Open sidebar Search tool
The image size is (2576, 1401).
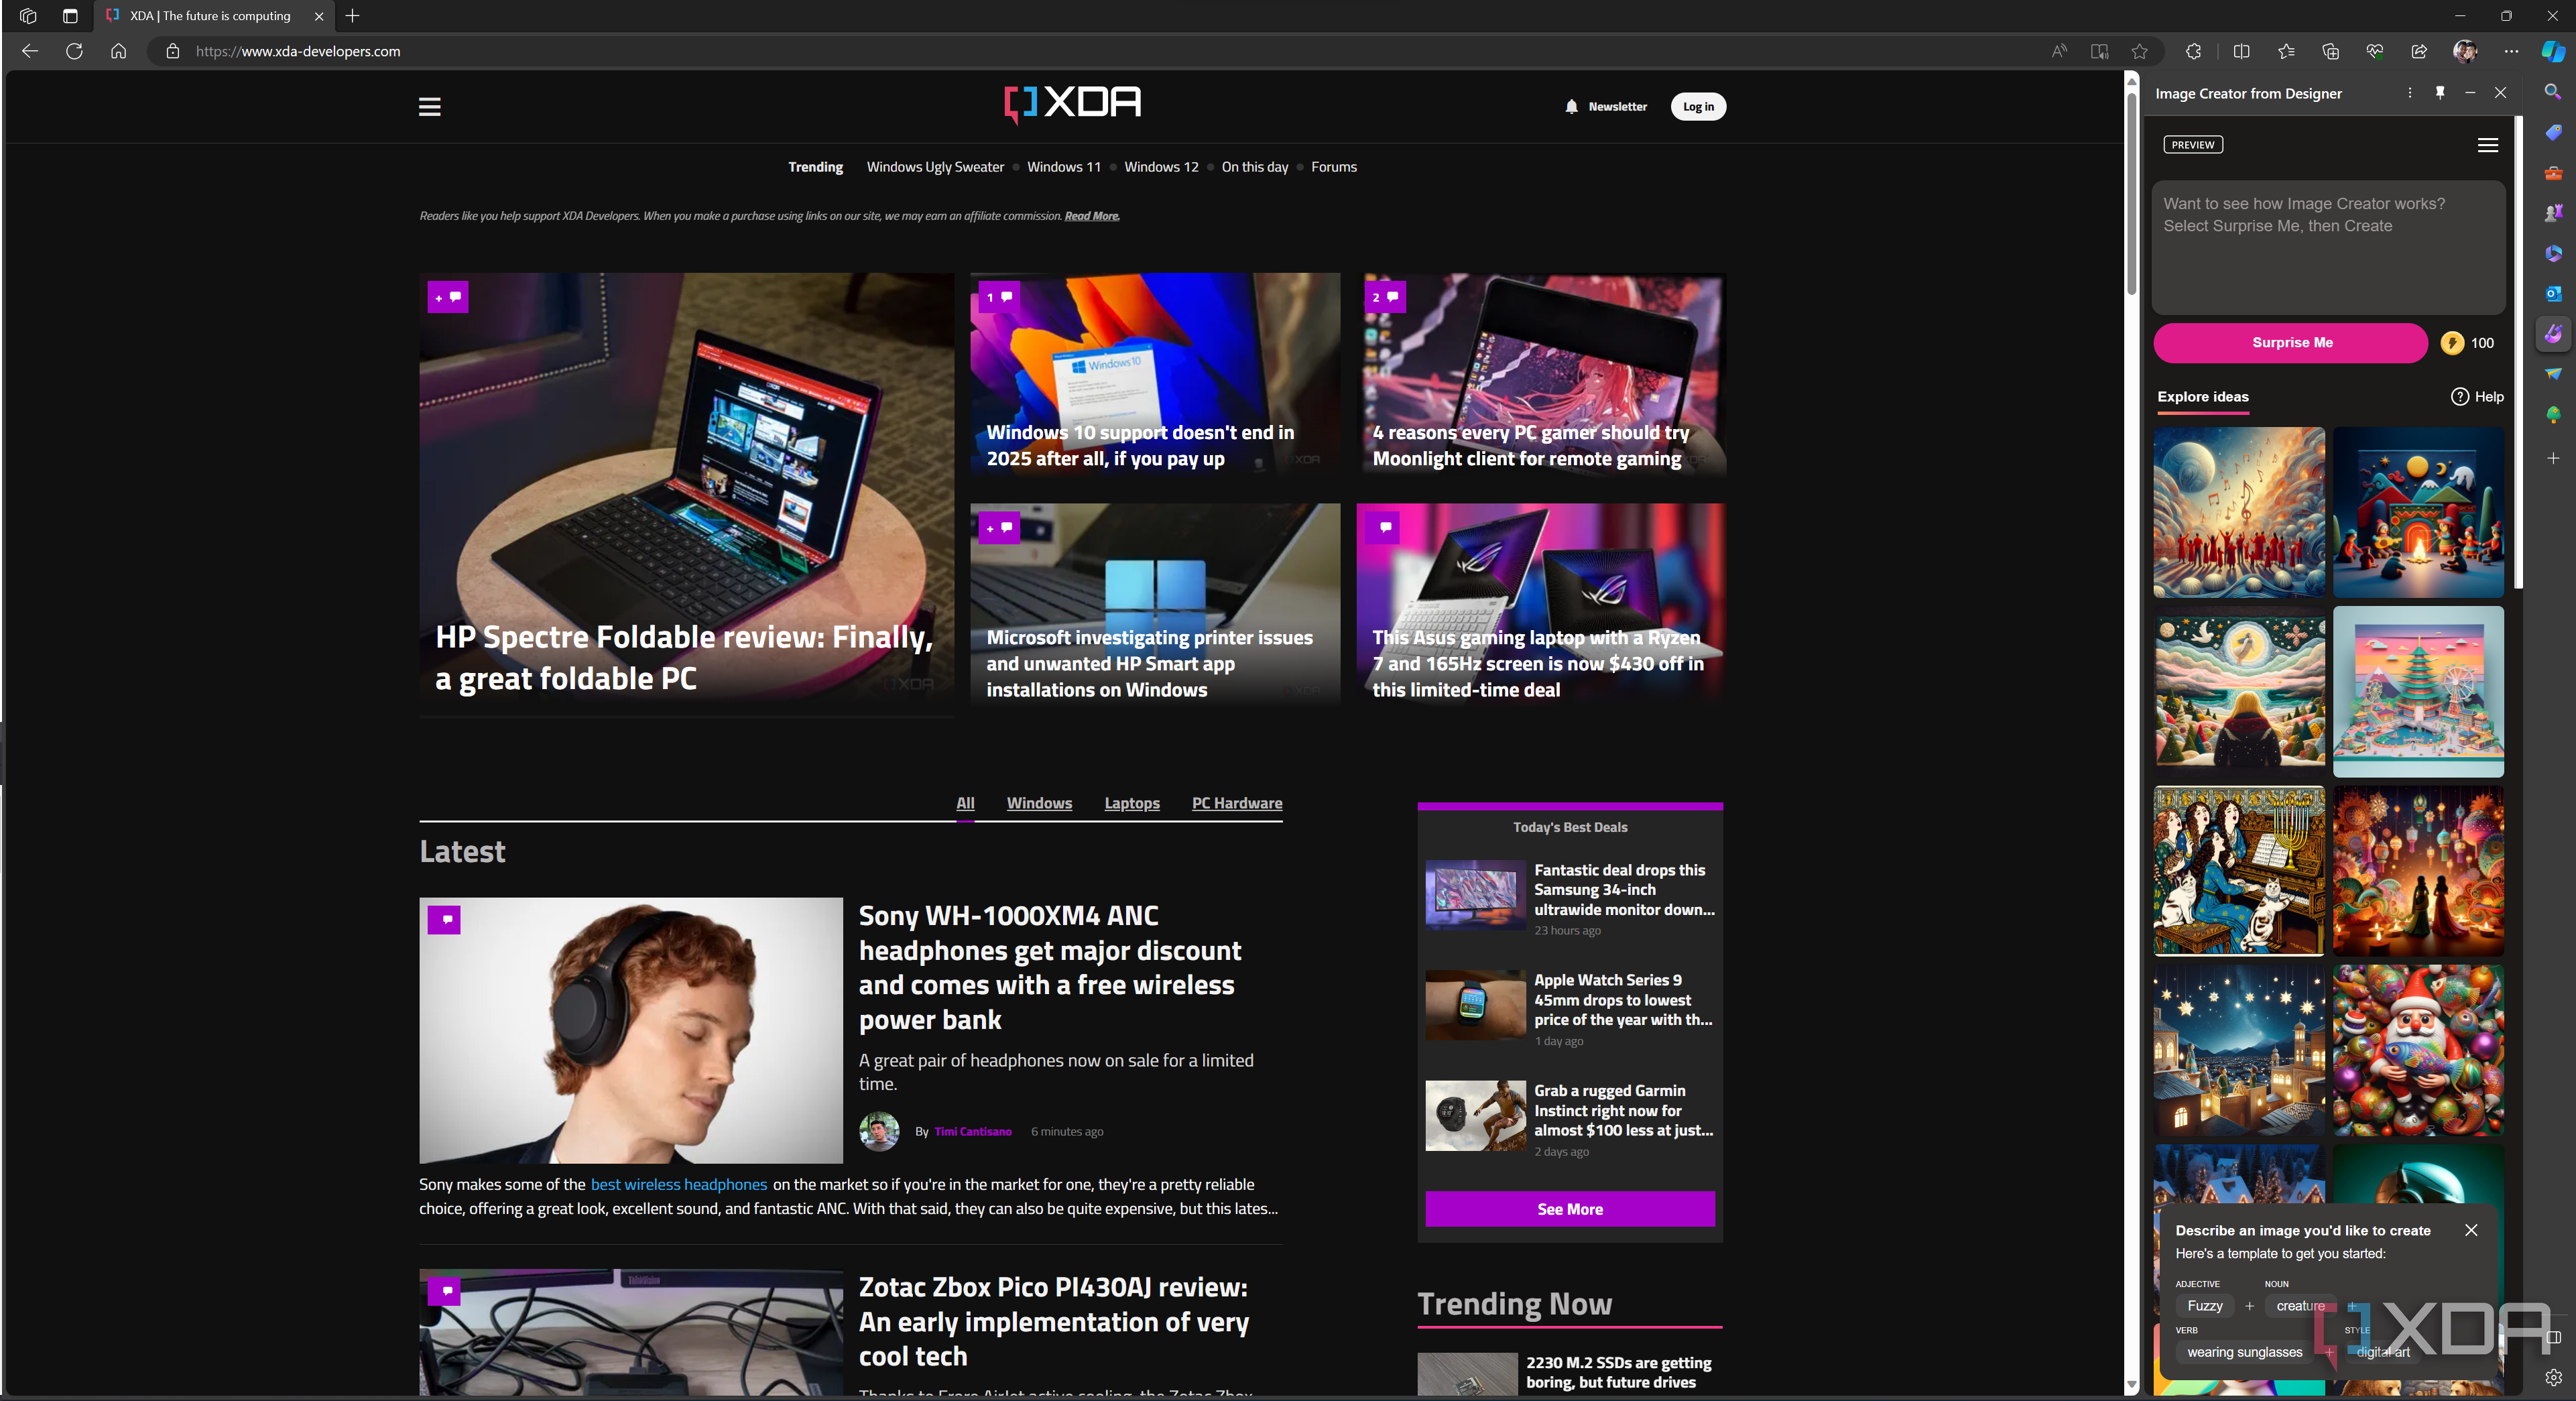point(2553,92)
